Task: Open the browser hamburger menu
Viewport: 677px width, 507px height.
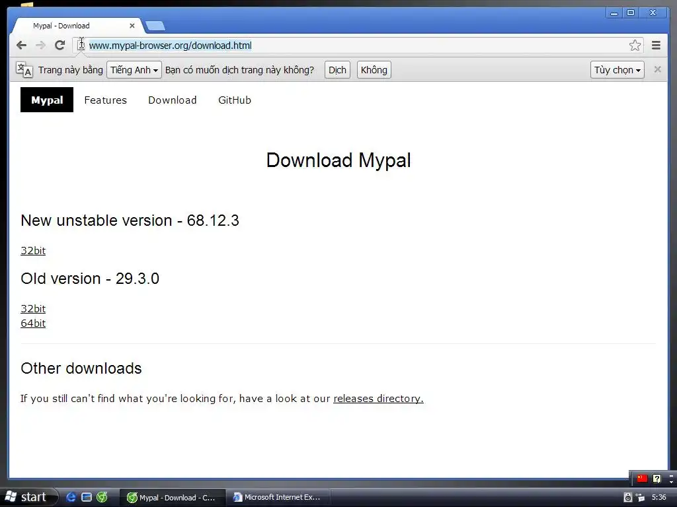Action: click(656, 46)
